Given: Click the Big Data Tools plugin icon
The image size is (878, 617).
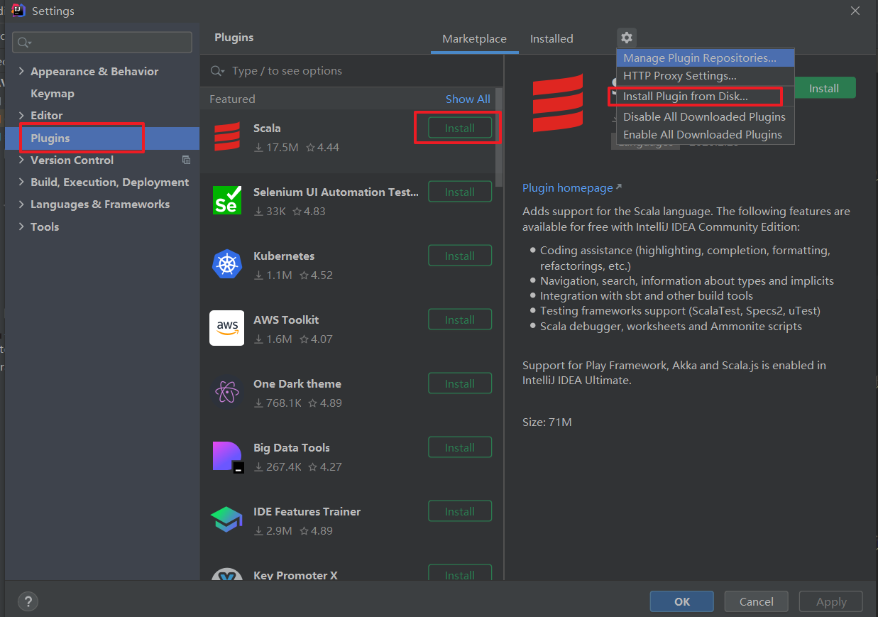Looking at the screenshot, I should [x=227, y=456].
